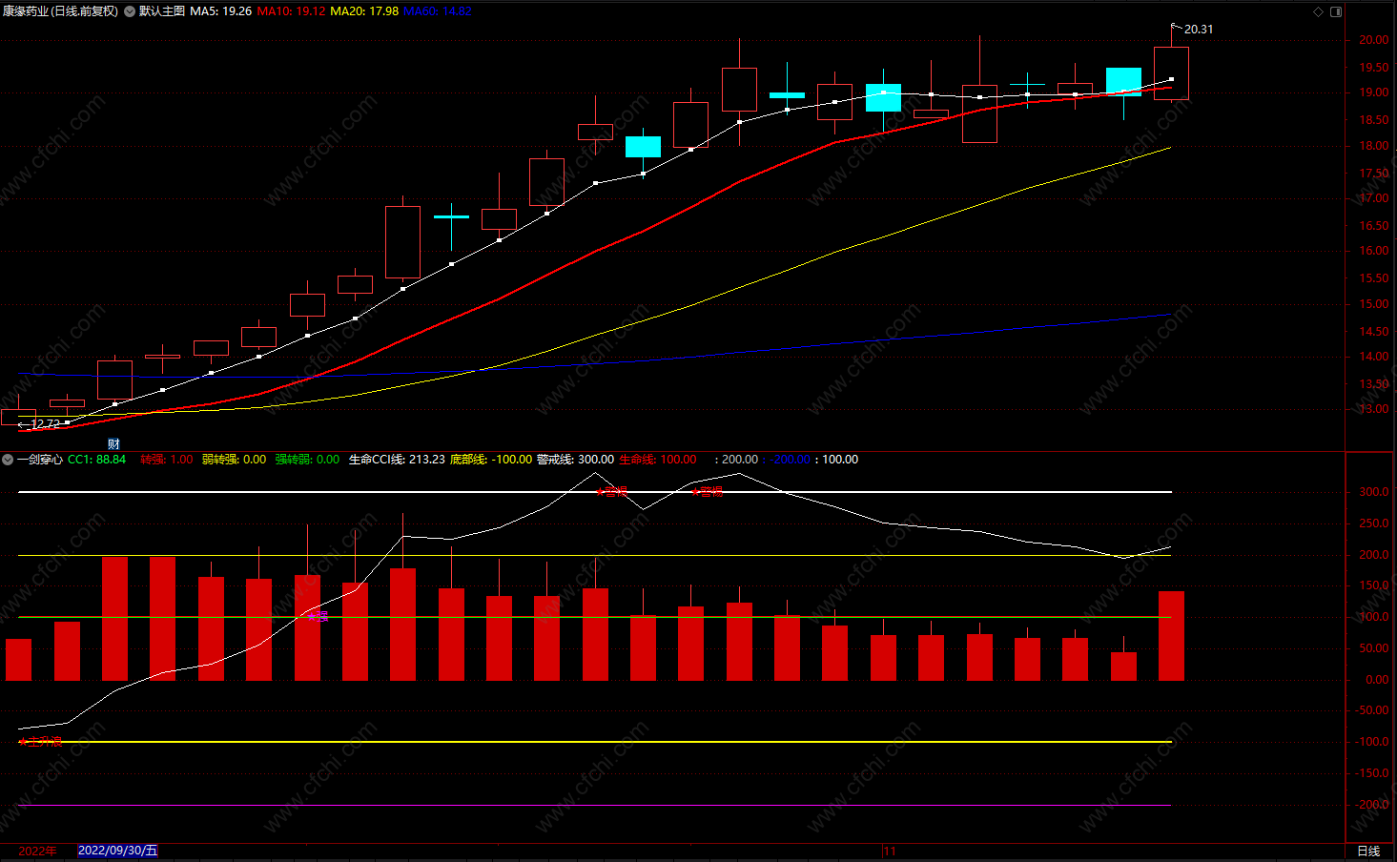Image resolution: width=1397 pixels, height=862 pixels.
Task: Click the first ★警惕 warning signal marker
Action: click(x=611, y=492)
